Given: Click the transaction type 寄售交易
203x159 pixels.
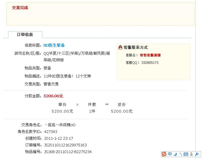Looking at the screenshot, I should [51, 84].
